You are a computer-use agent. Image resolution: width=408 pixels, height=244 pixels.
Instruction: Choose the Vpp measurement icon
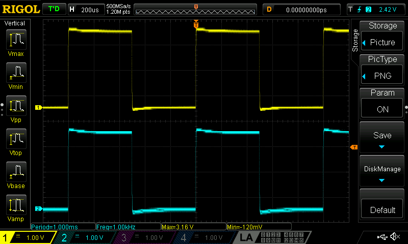(16, 108)
